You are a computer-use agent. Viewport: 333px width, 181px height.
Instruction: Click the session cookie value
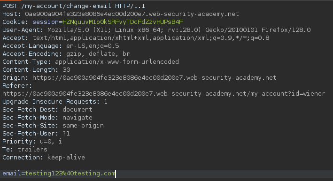pos(123,22)
